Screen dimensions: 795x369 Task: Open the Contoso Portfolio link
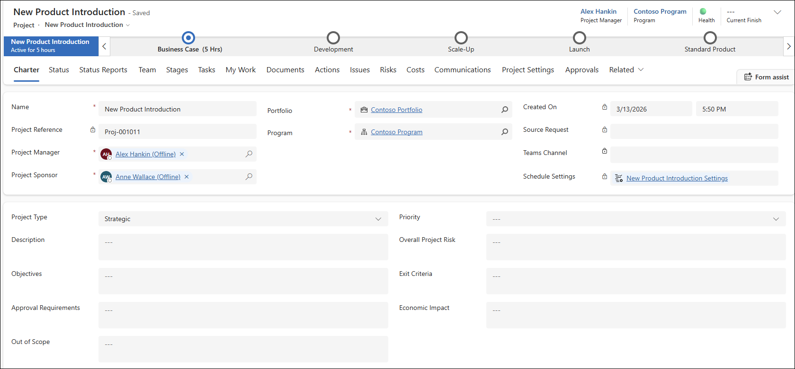(396, 110)
